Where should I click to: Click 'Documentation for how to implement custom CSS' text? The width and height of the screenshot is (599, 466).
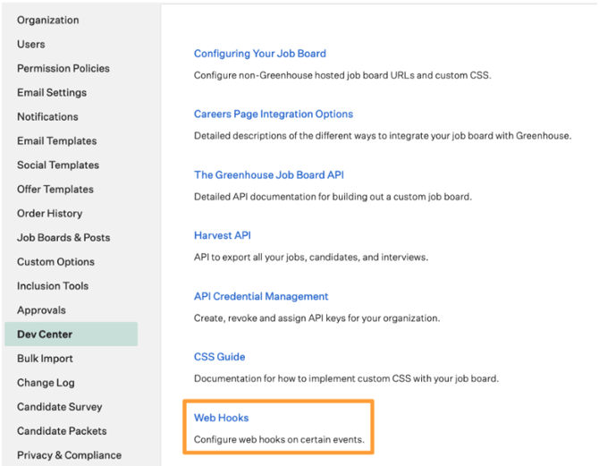[x=346, y=378]
